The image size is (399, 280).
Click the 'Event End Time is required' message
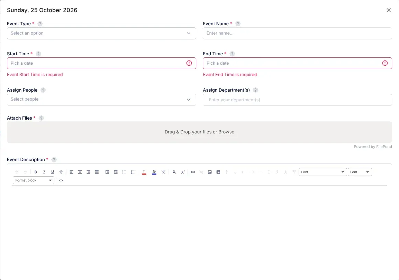coord(230,74)
